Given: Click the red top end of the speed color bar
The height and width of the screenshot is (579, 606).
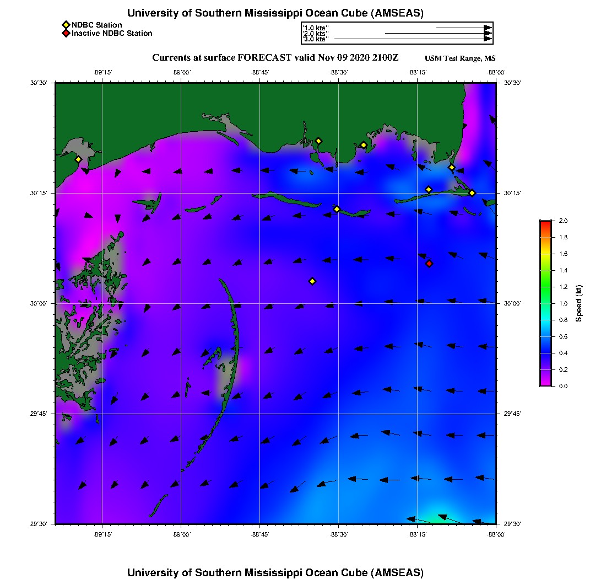Looking at the screenshot, I should (x=545, y=222).
